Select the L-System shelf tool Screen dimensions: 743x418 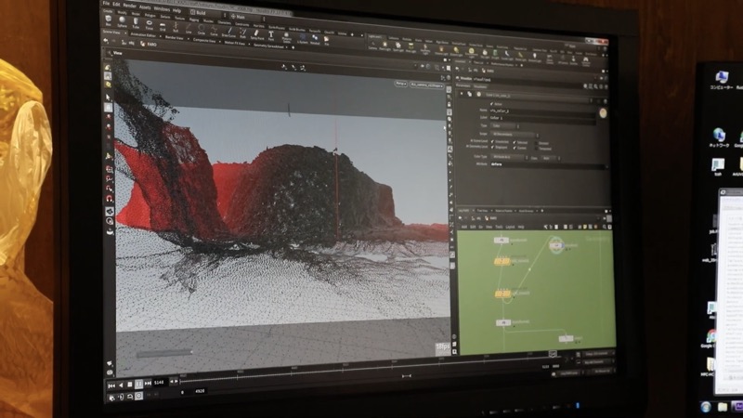click(x=302, y=39)
